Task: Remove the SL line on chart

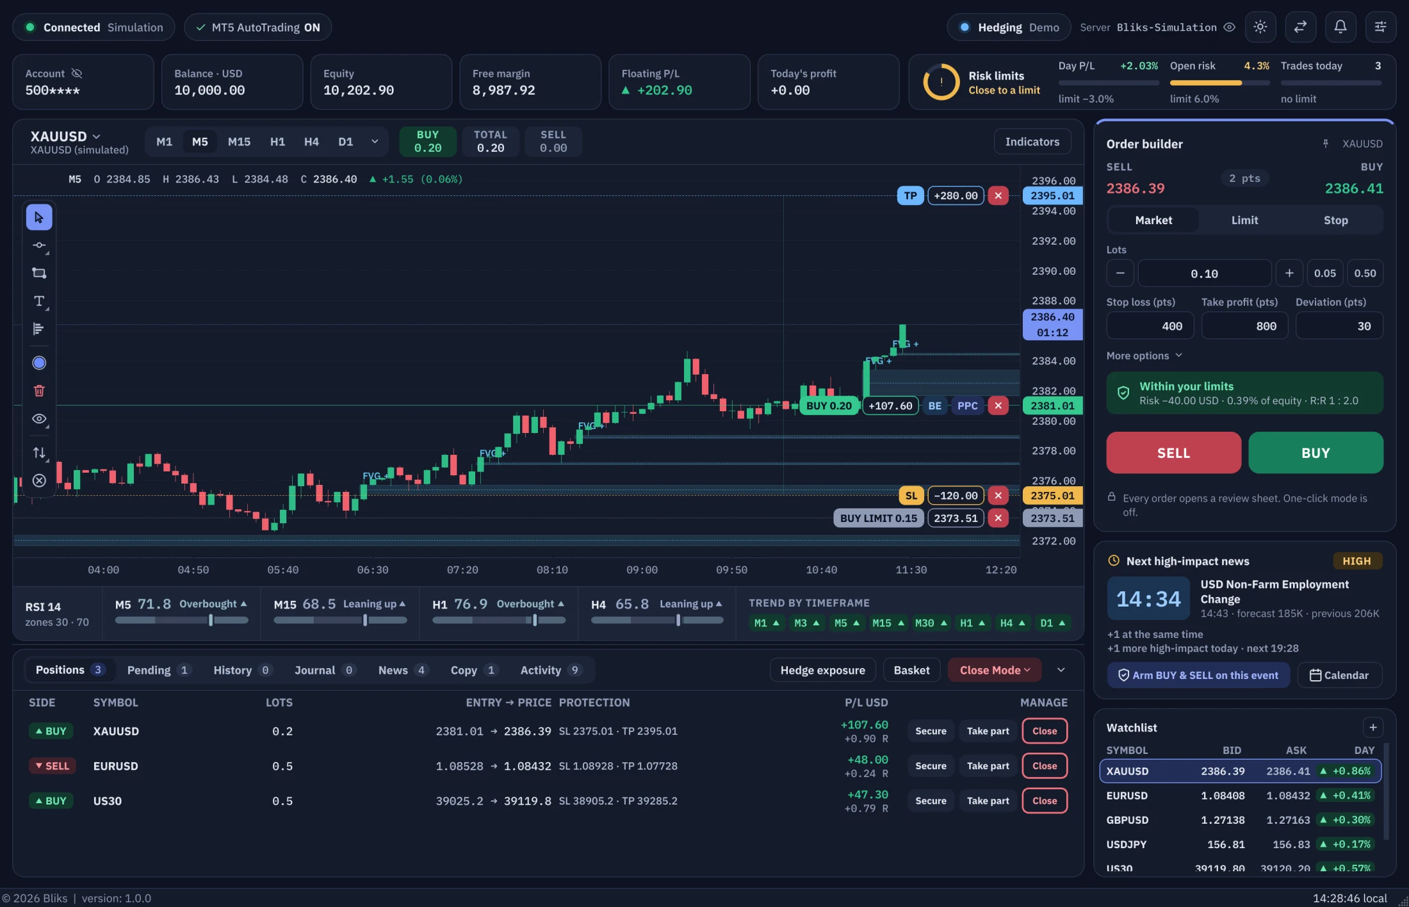Action: tap(998, 496)
